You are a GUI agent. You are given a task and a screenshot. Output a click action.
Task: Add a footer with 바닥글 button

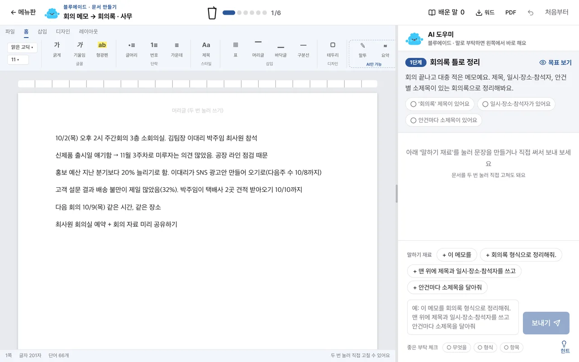pos(281,50)
